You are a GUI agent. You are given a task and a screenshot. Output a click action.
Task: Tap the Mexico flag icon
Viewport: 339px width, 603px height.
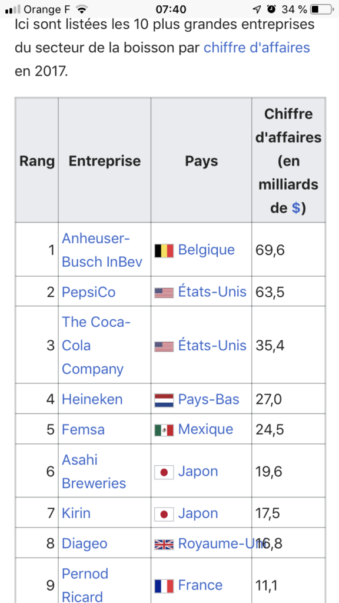click(x=164, y=430)
